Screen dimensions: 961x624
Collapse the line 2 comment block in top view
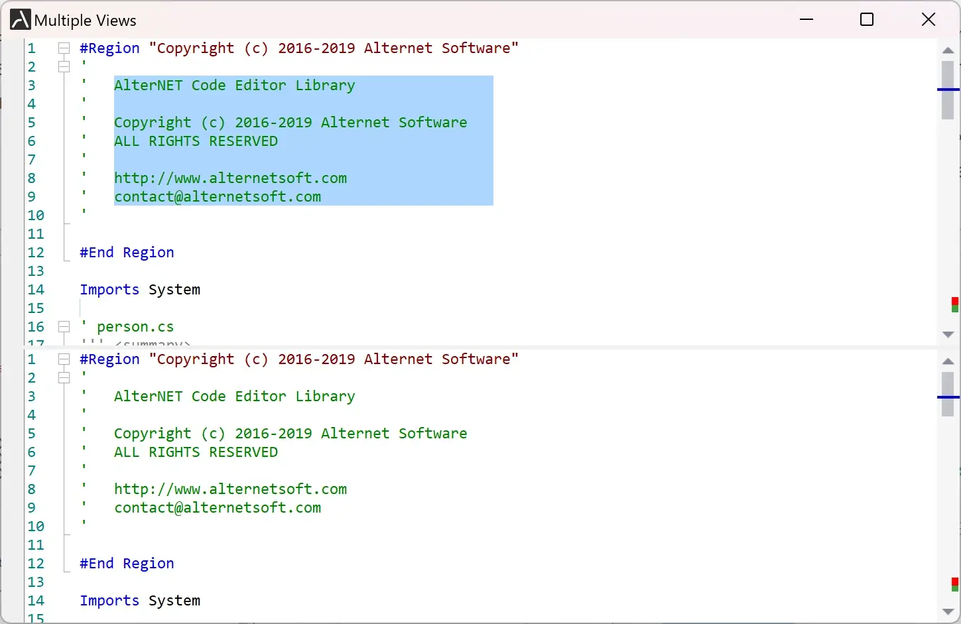tap(64, 66)
